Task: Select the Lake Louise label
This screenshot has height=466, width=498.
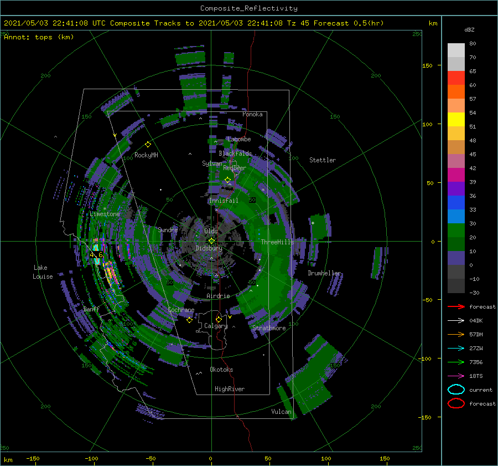Action: pos(43,272)
